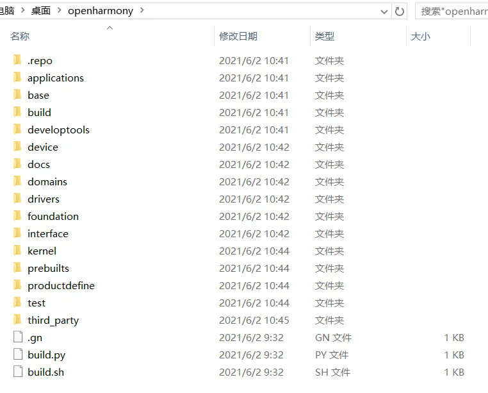Click the build folder icon
Screen dimensions: 488x393
tap(18, 112)
